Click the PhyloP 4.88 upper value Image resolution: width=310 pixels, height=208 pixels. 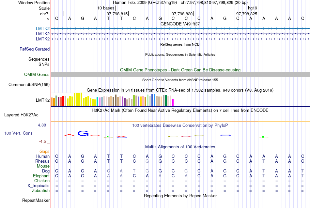click(x=42, y=125)
